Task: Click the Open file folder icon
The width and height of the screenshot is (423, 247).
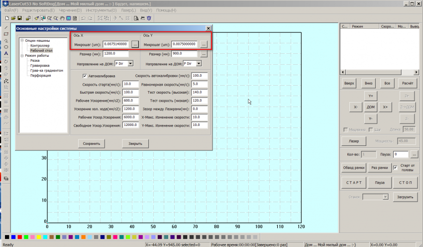Action: pos(12,18)
